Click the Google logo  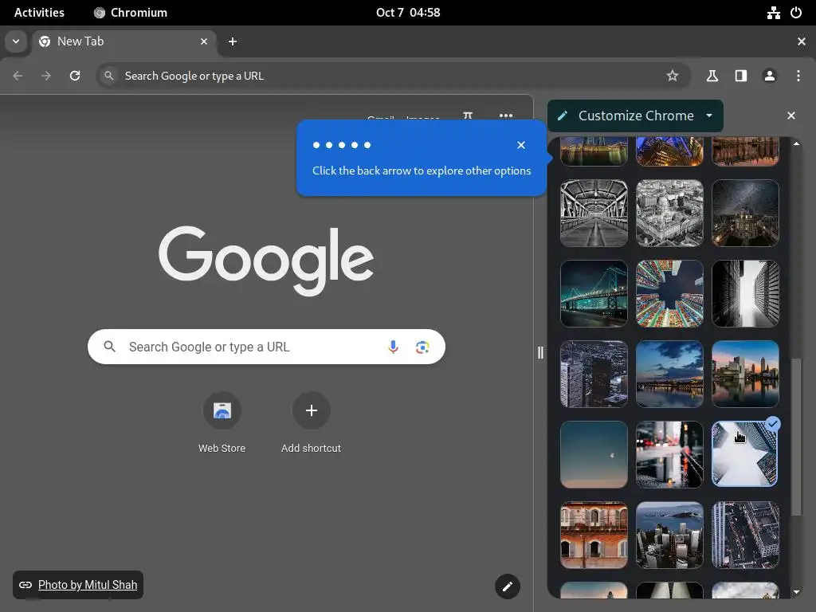266,261
